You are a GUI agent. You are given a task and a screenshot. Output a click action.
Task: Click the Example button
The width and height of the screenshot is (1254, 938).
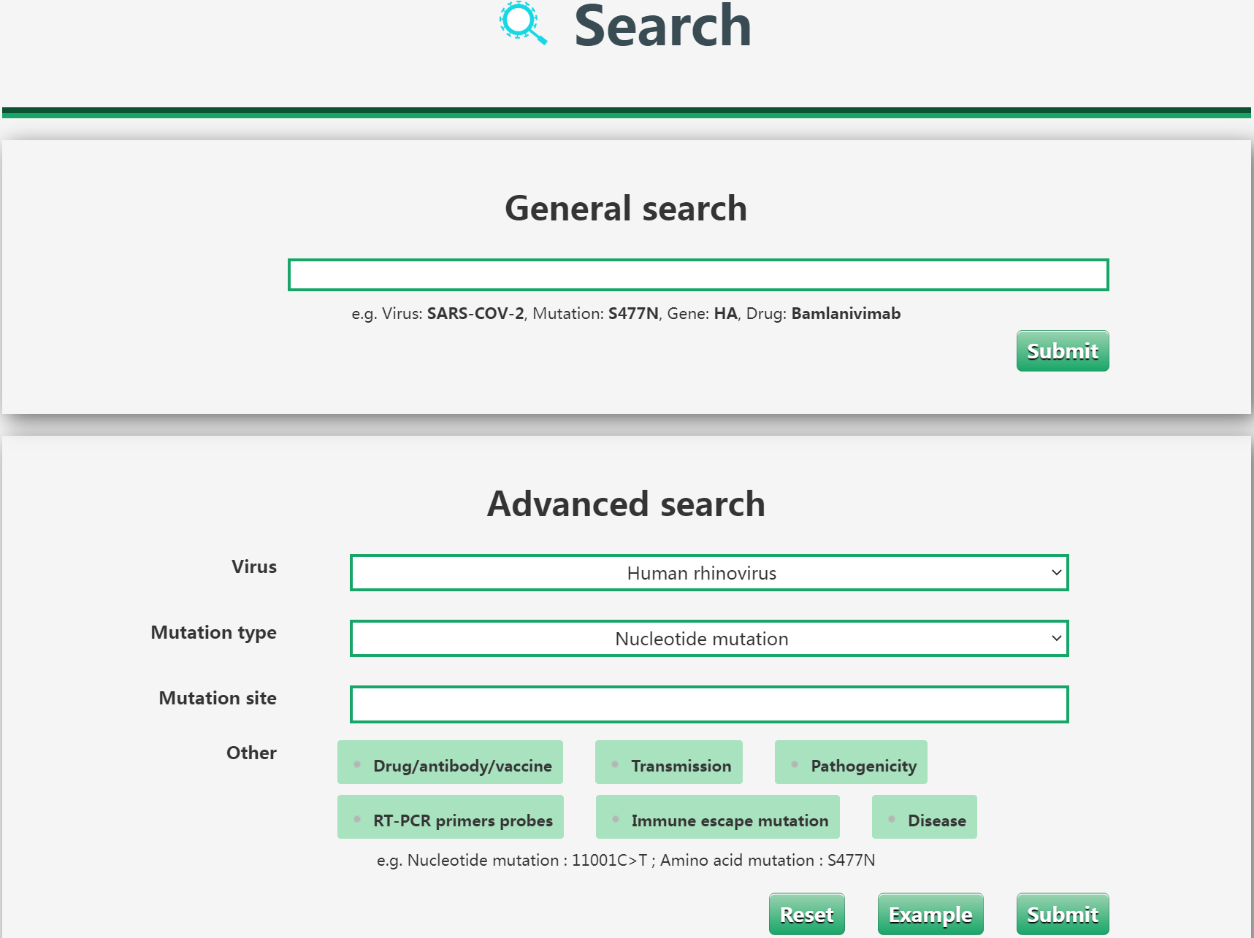pos(930,914)
